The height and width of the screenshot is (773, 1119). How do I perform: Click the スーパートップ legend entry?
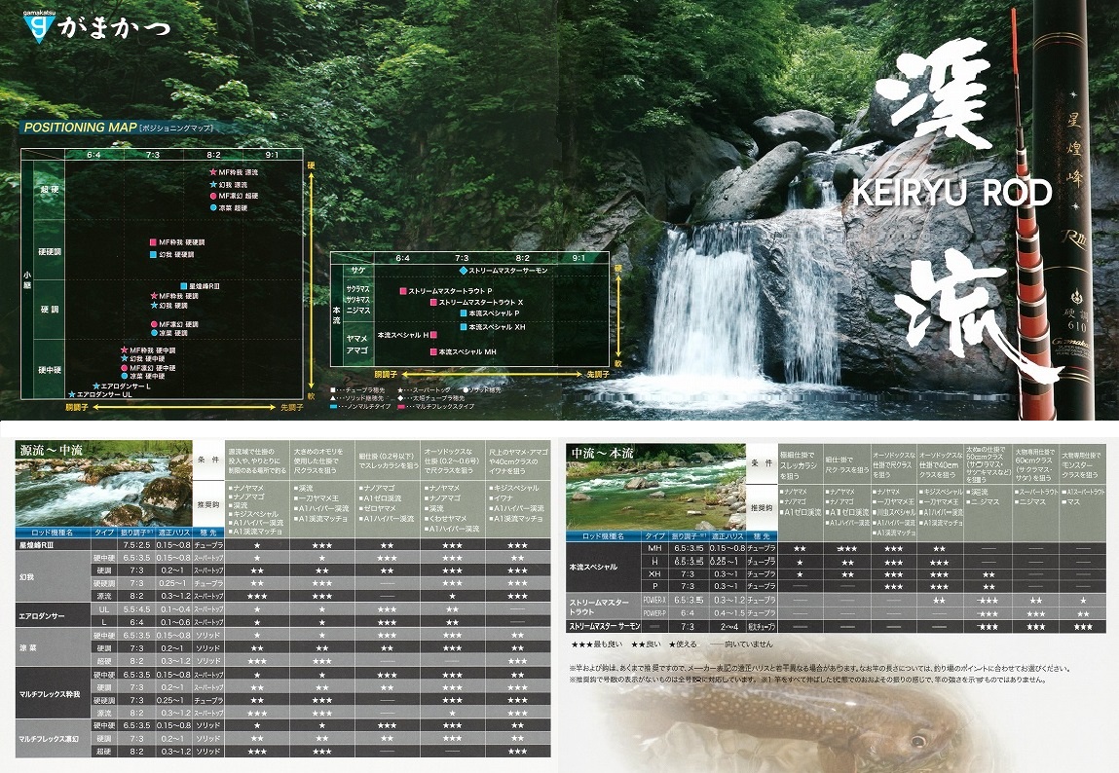(x=425, y=390)
